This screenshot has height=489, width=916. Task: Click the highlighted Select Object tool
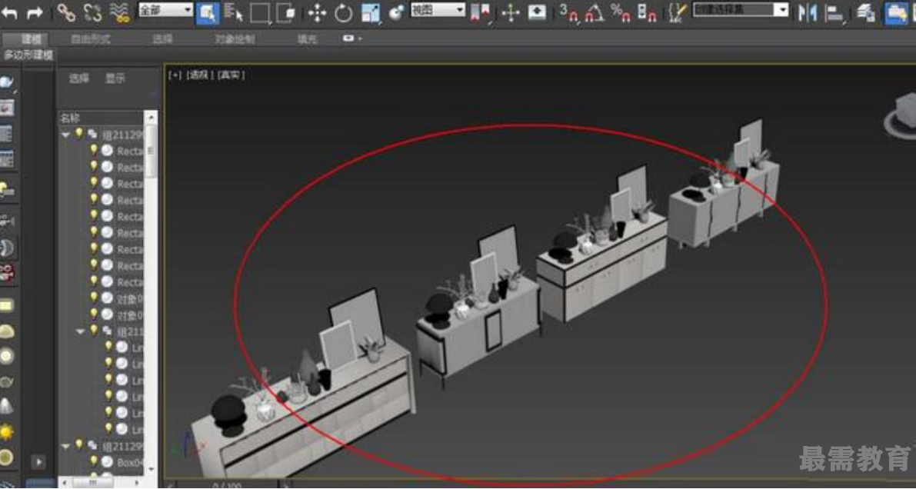click(208, 13)
